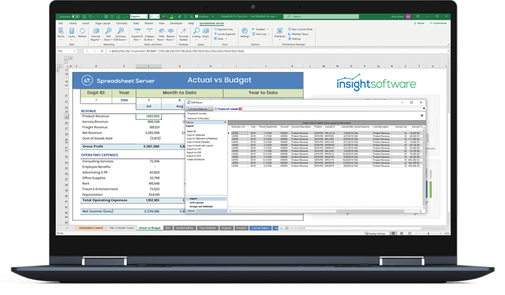Click Segment Lists in Tools group
The width and height of the screenshot is (505, 295).
(x=223, y=29)
